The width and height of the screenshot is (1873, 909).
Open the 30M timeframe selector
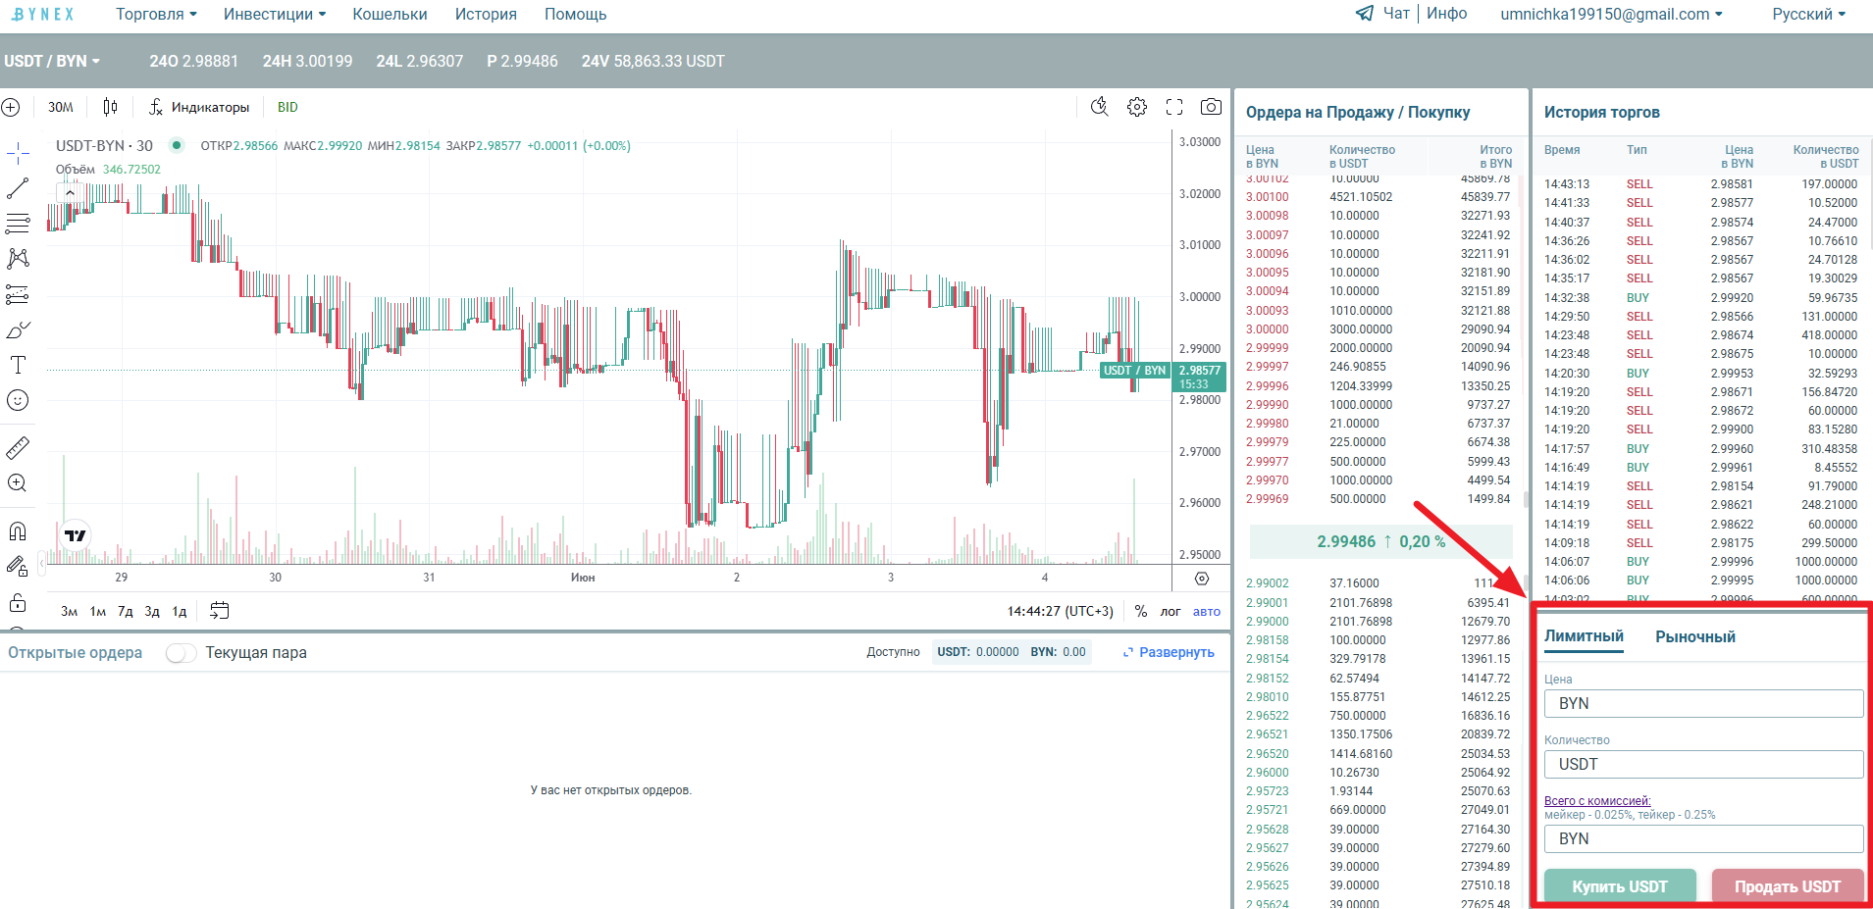tap(61, 107)
